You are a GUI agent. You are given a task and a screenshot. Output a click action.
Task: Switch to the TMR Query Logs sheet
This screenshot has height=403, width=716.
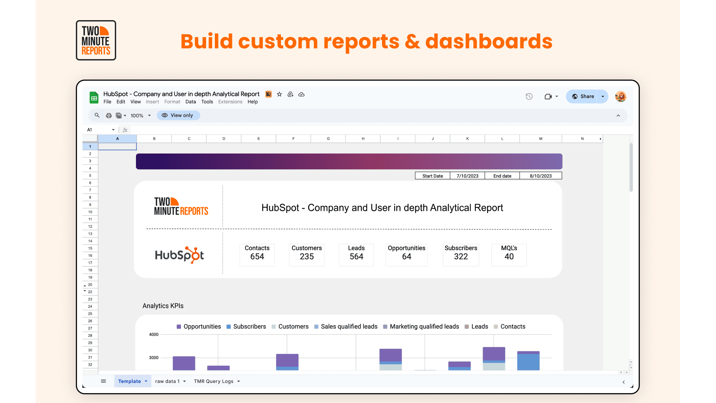pyautogui.click(x=213, y=381)
